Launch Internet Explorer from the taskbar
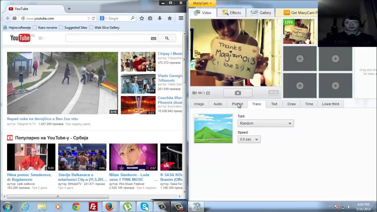 click(25, 207)
